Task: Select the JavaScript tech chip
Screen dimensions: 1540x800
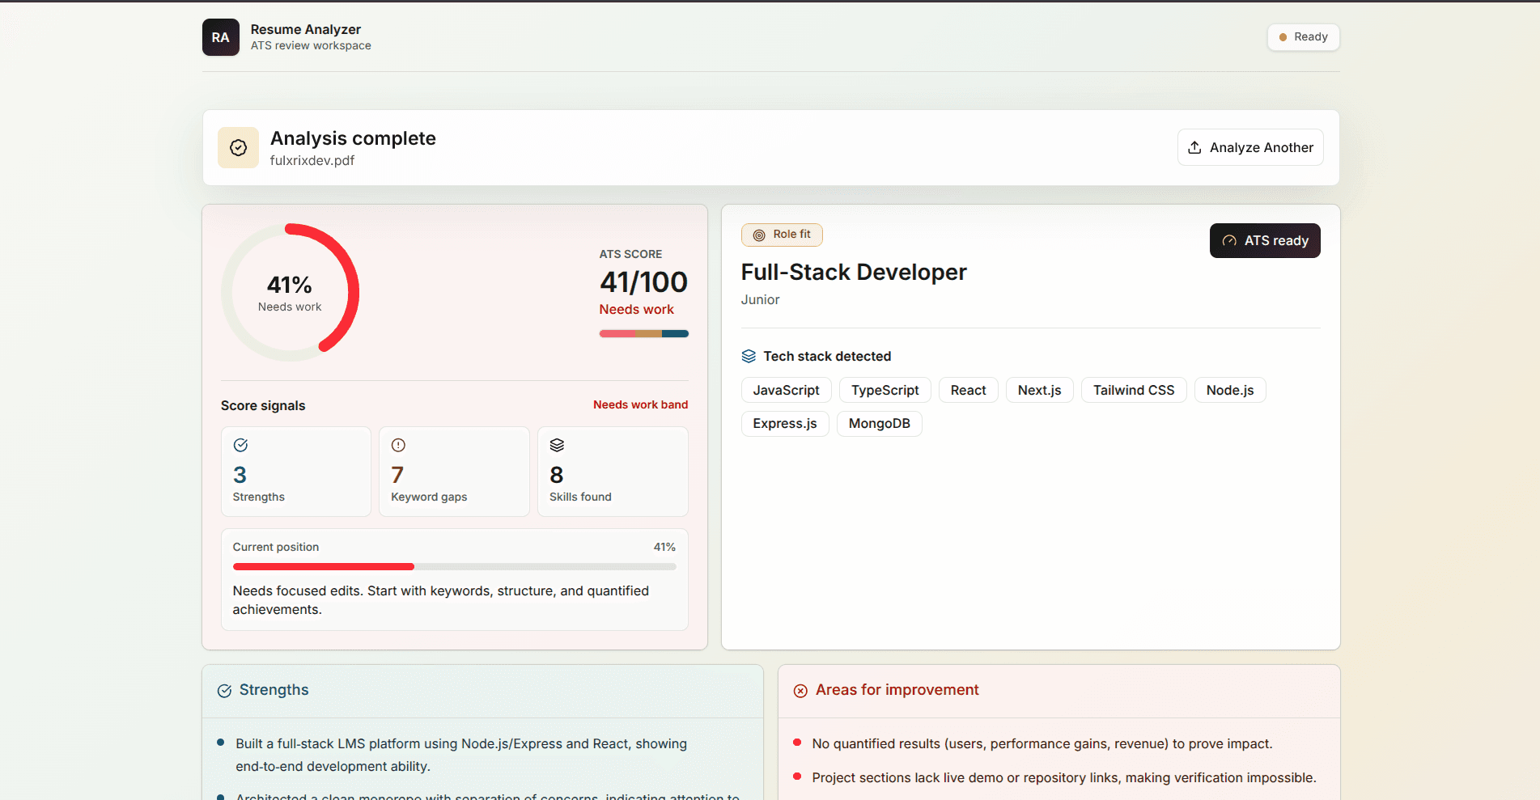Action: tap(786, 390)
